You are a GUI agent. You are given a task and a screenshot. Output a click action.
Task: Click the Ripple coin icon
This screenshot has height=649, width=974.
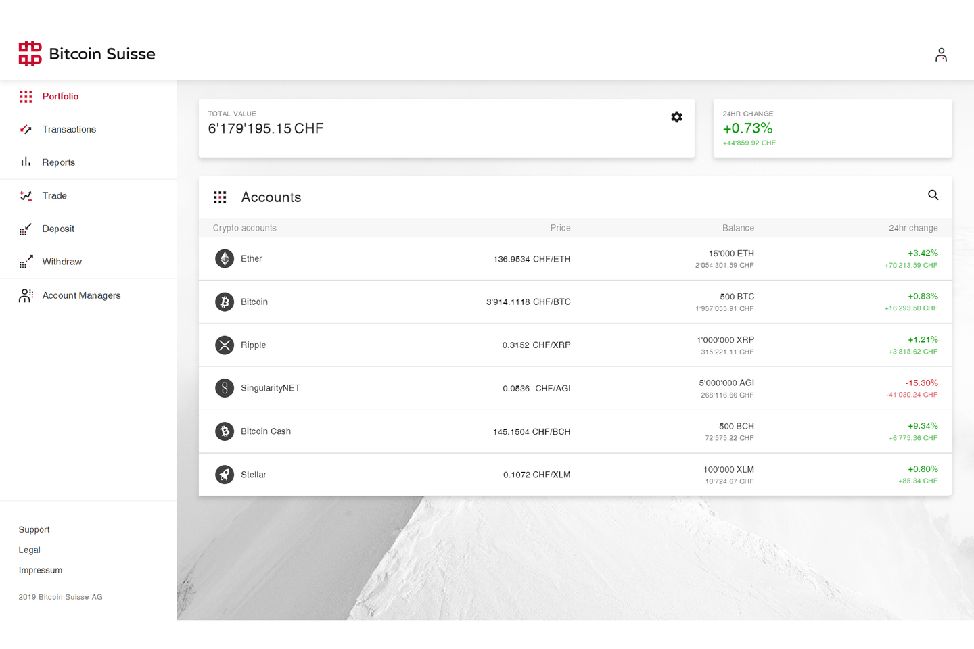click(225, 345)
